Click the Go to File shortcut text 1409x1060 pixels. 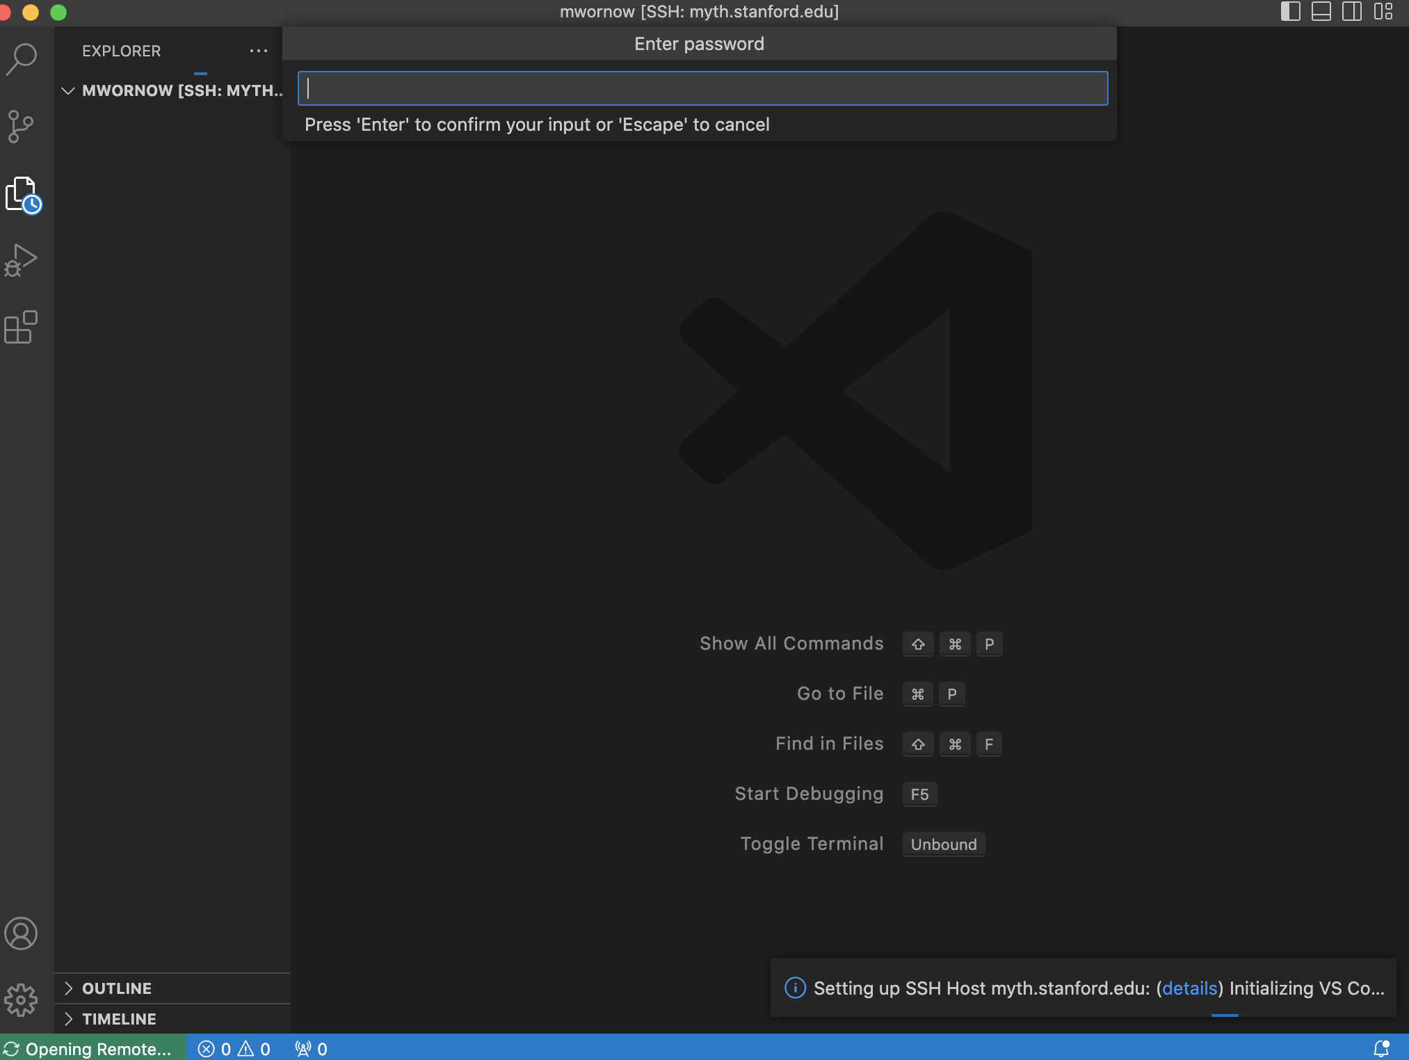click(840, 693)
